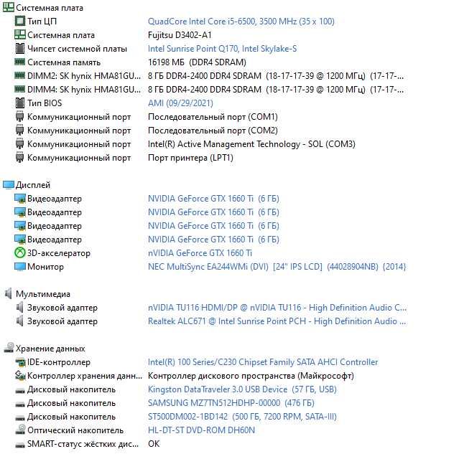Click drive icon of SAMSUNG MZ7TN512HDHP row
Viewport: 469px width, 459px height.
pos(20,404)
